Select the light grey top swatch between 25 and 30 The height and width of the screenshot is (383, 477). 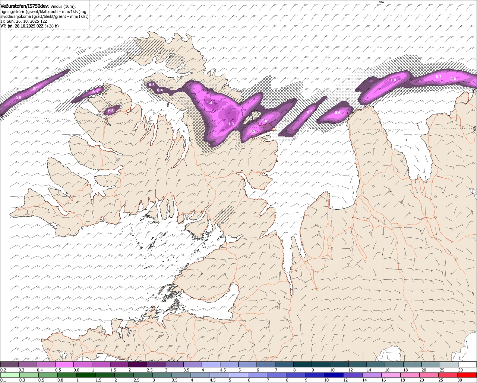(449, 365)
